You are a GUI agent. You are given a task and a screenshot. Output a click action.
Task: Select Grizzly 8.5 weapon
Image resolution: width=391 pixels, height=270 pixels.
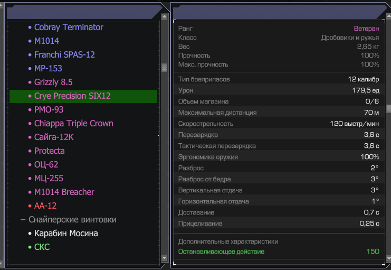point(53,82)
